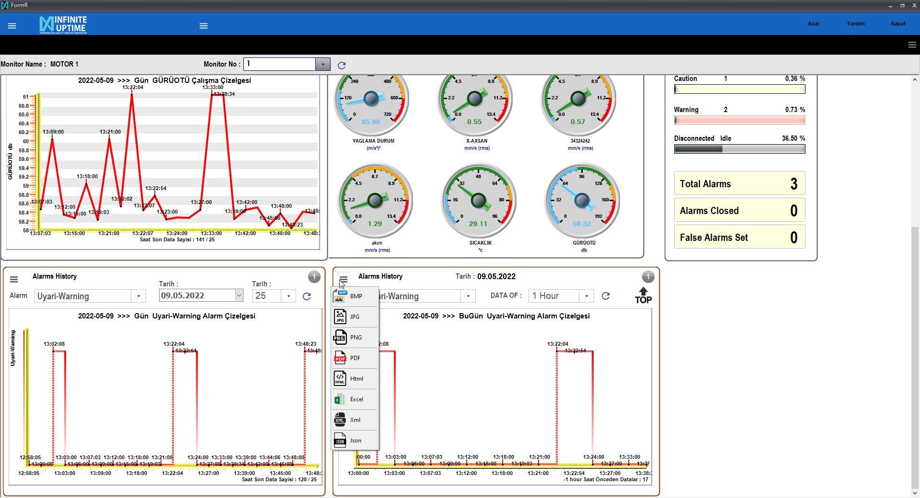
Task: Click the False Alarms Set tile
Action: coord(739,237)
